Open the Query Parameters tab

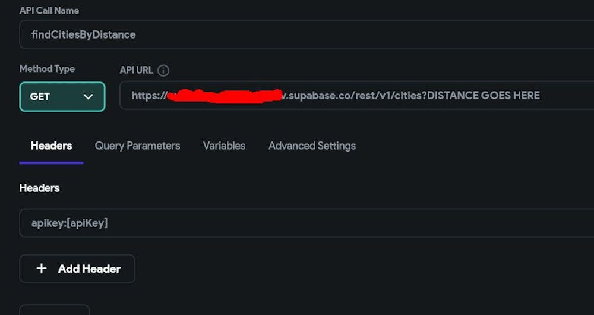(137, 146)
